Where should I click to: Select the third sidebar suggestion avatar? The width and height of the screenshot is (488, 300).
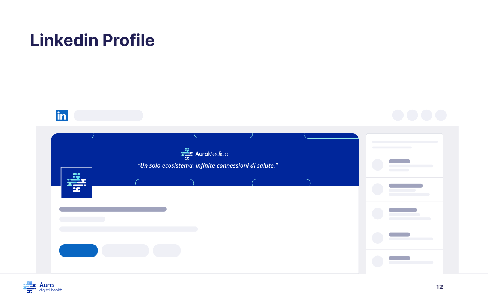[378, 213]
